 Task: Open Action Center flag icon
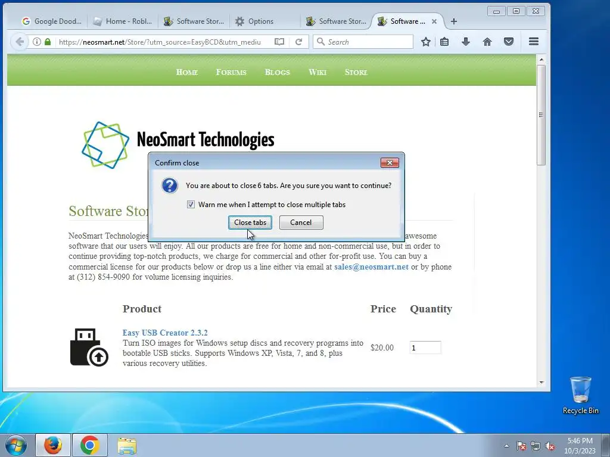[x=521, y=446]
